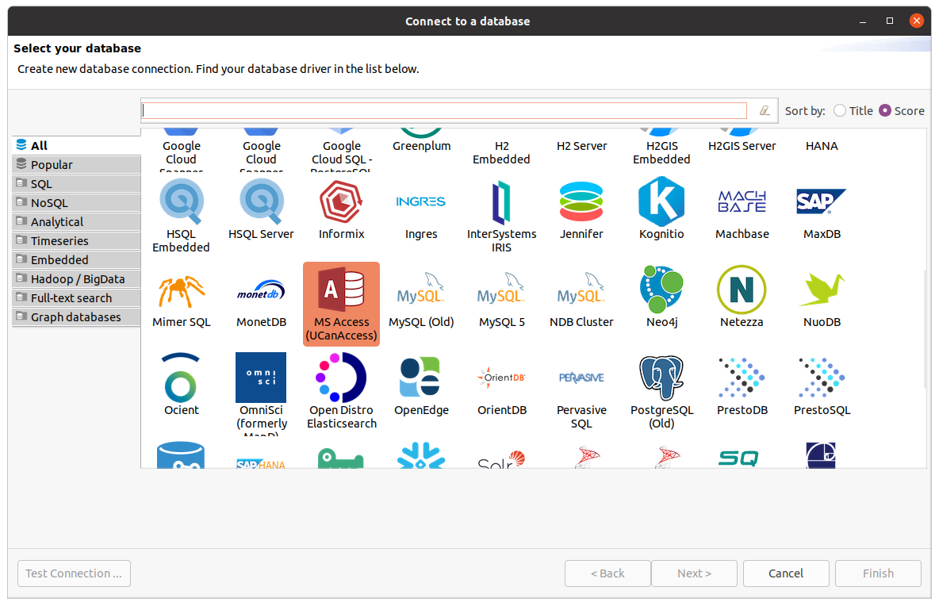Screen dimensions: 939x606
Task: Show the Graph databases category
Action: pos(75,317)
